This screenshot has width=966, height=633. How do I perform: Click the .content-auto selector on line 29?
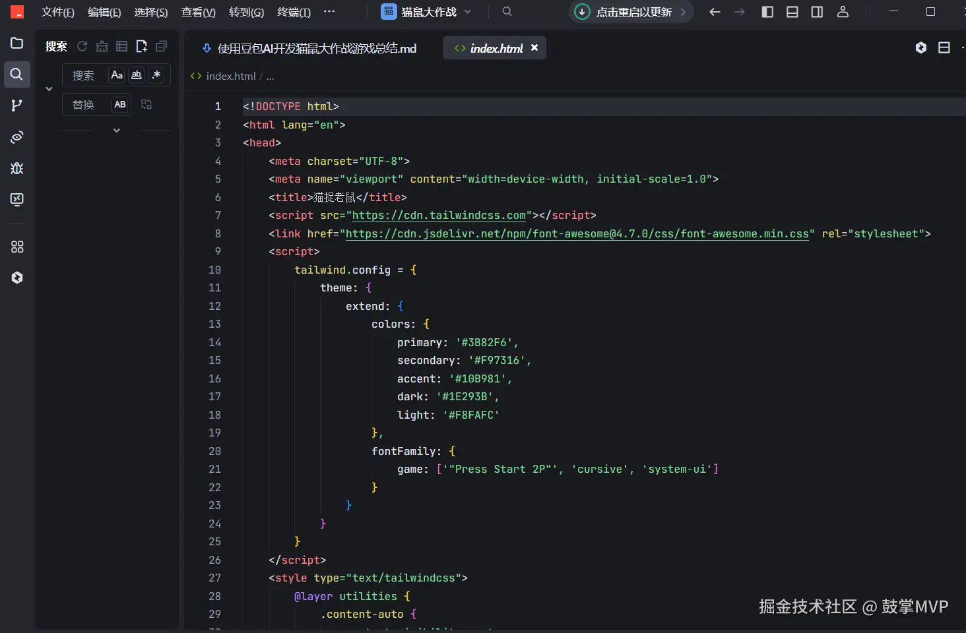point(362,615)
